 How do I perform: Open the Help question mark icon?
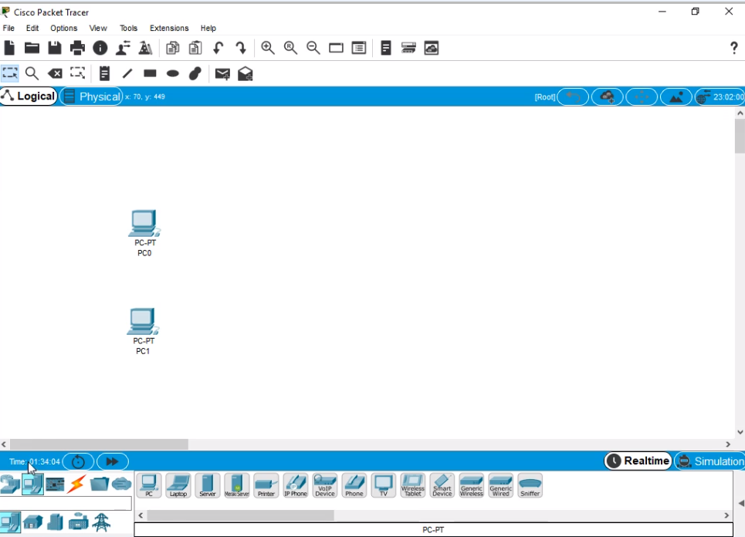point(733,48)
